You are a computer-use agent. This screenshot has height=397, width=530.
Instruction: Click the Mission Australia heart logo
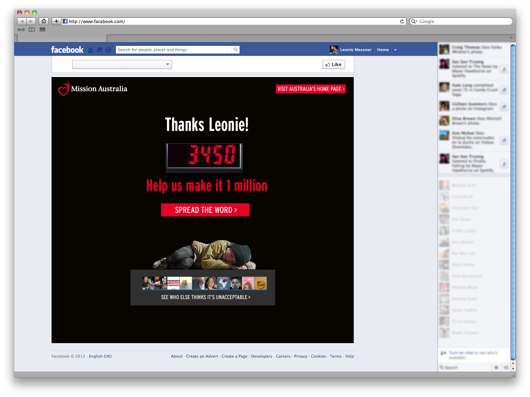pyautogui.click(x=63, y=89)
